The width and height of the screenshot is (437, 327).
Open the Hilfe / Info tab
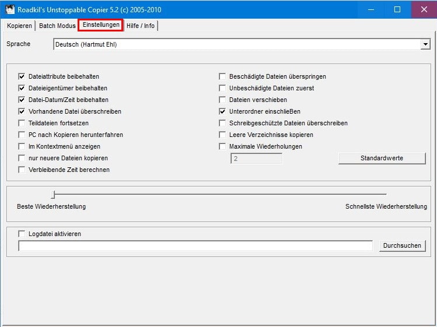coord(141,26)
